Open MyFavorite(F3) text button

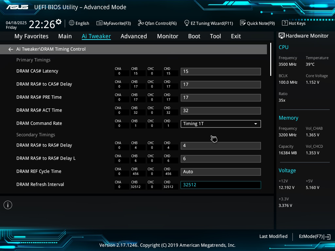(x=117, y=23)
